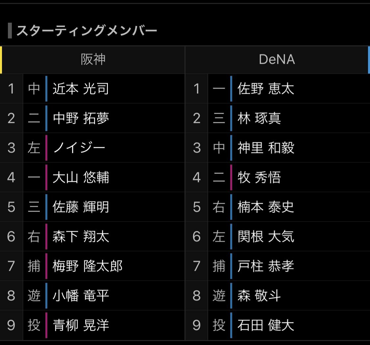Tap the 阪神 team header

(x=93, y=59)
